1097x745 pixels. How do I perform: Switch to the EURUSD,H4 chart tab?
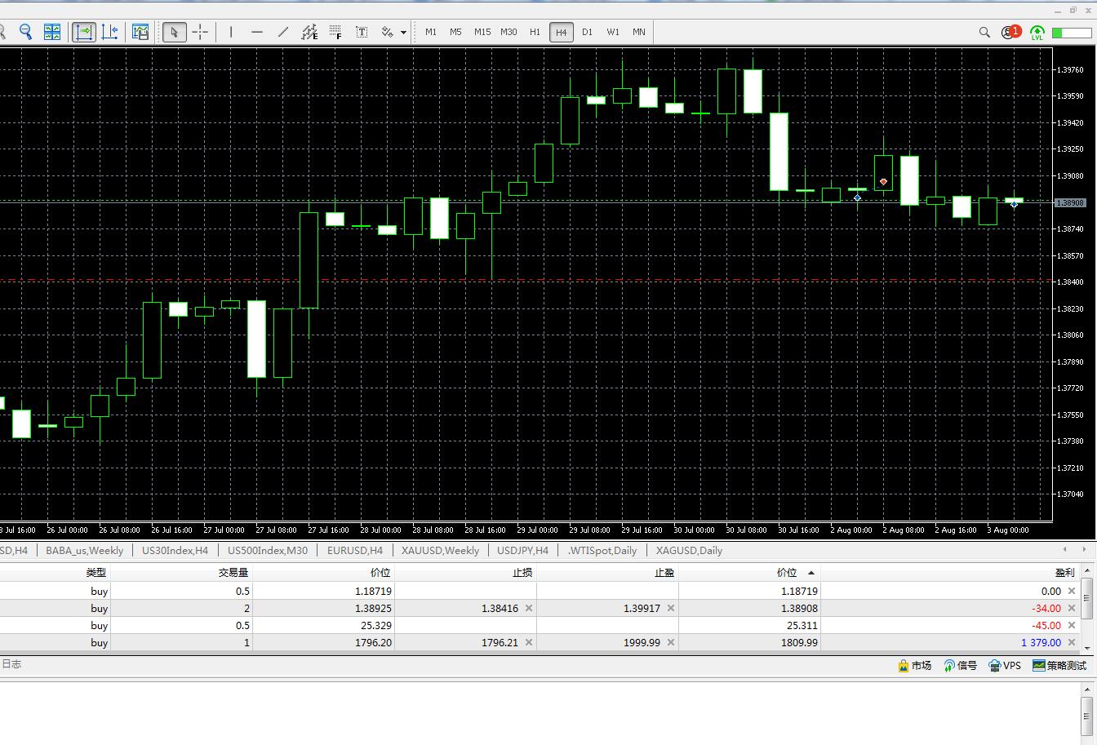click(x=355, y=550)
